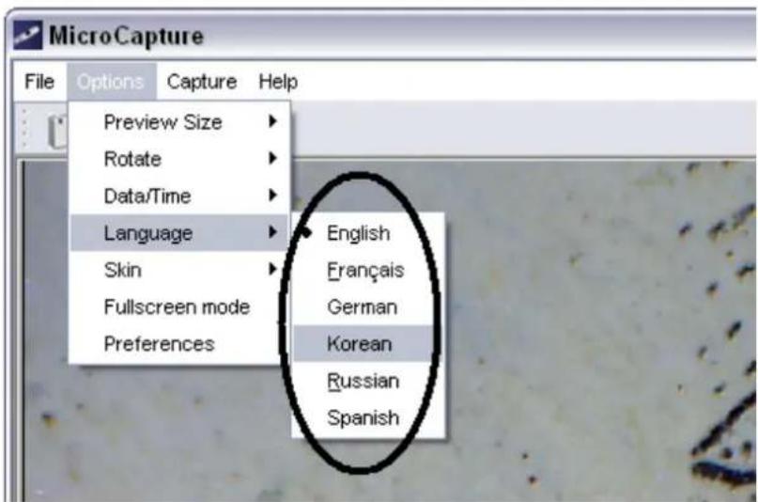The height and width of the screenshot is (502, 758).
Task: Expand the Preview Size submenu
Action: [x=179, y=122]
